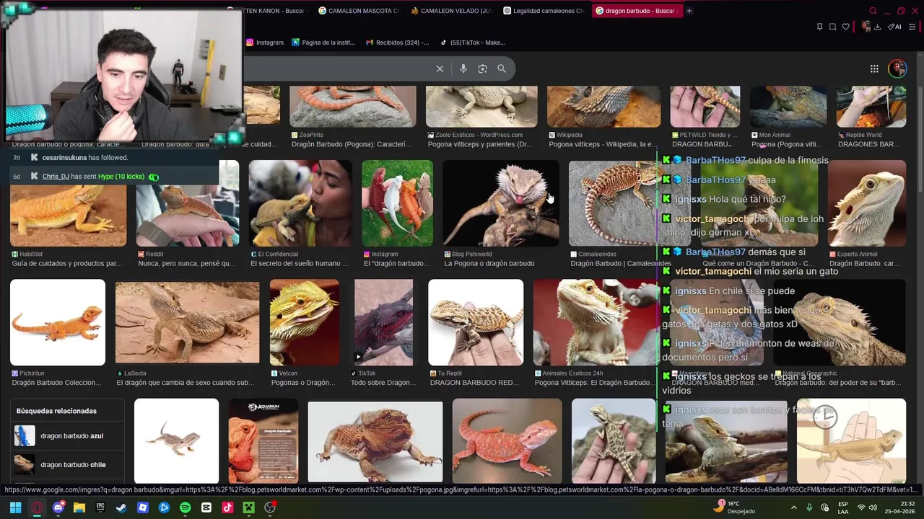Open Discord from the taskbar
The height and width of the screenshot is (519, 924).
click(58, 507)
